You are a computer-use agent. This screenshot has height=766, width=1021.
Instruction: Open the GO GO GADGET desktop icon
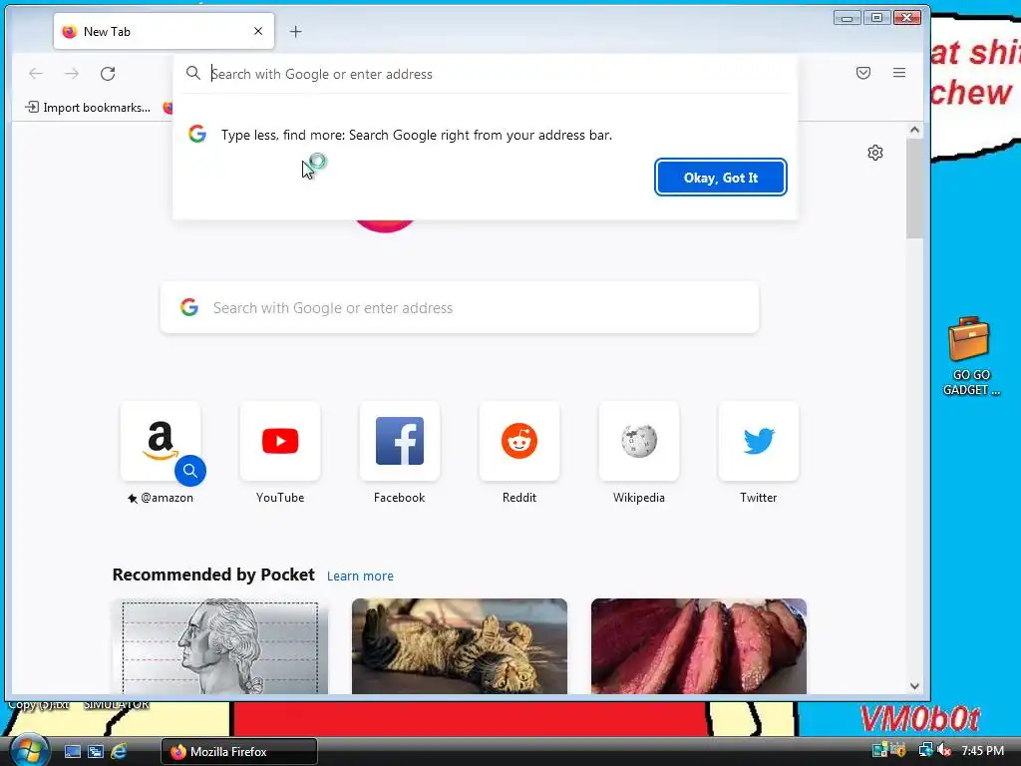[970, 356]
